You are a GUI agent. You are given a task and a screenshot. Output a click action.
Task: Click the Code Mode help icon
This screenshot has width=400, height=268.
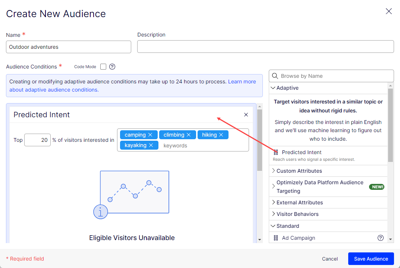tap(112, 67)
